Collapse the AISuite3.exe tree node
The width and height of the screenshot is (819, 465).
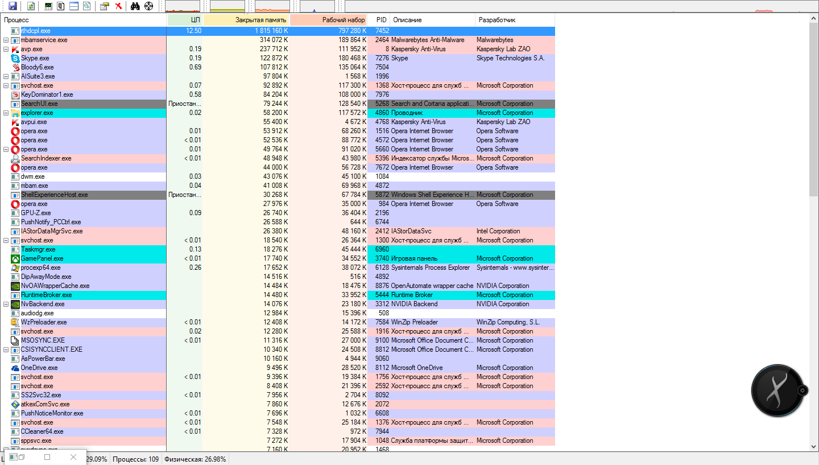tap(6, 76)
